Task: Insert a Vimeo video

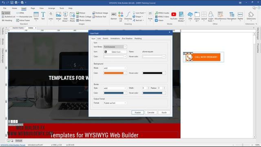Action: [159, 20]
